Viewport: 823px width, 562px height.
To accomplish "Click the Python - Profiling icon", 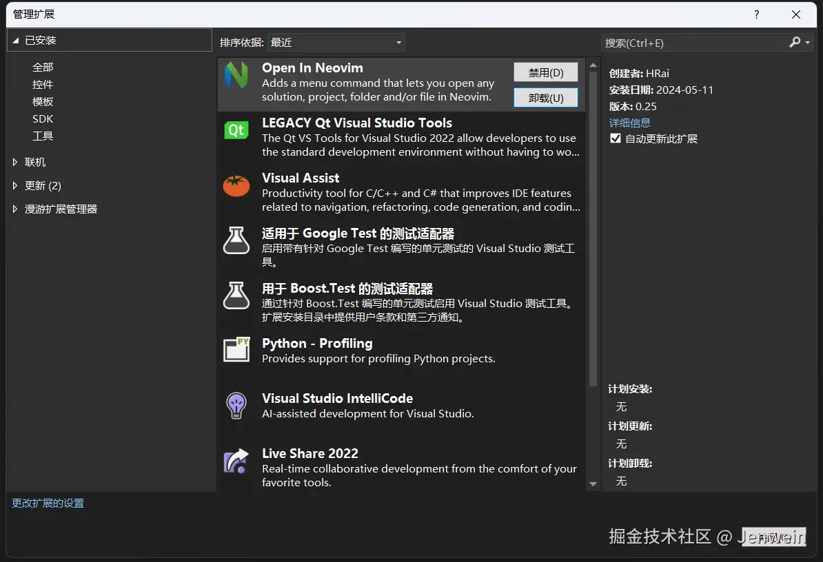I will pyautogui.click(x=236, y=349).
